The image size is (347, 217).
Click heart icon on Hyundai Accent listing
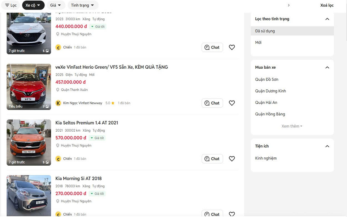(232, 47)
